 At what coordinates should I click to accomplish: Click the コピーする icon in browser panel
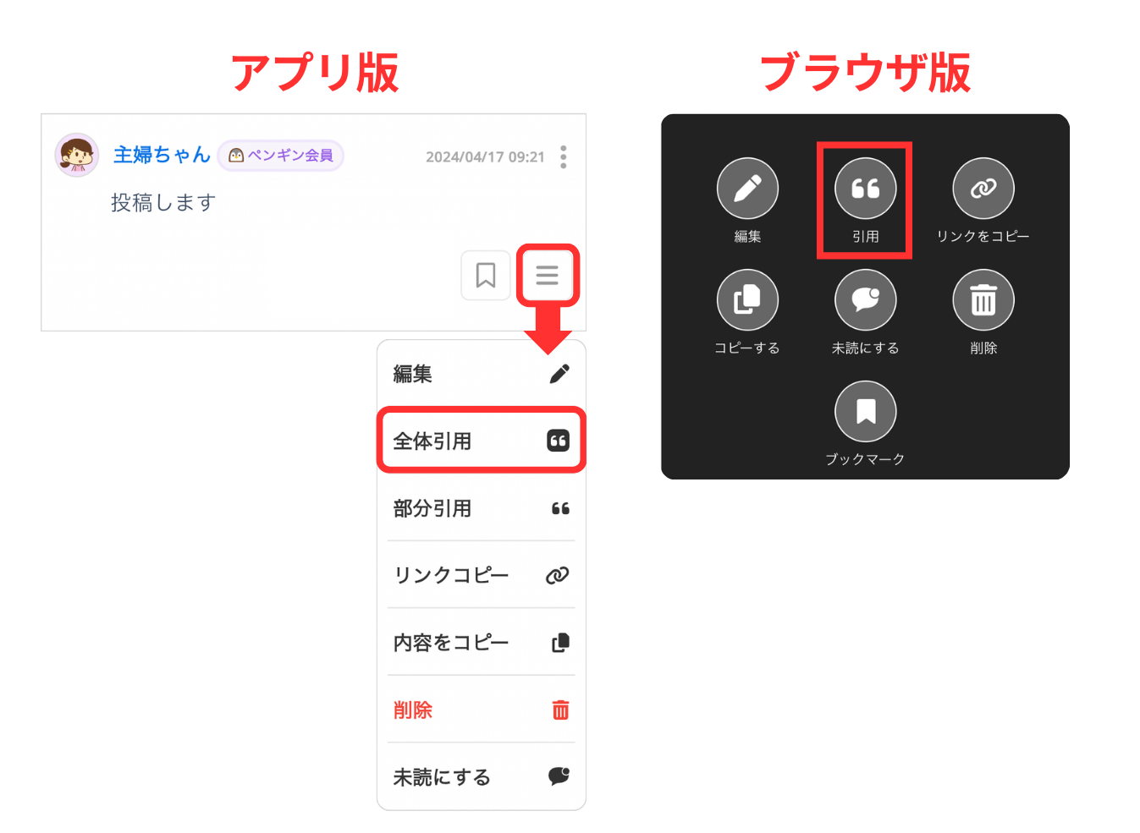(747, 300)
